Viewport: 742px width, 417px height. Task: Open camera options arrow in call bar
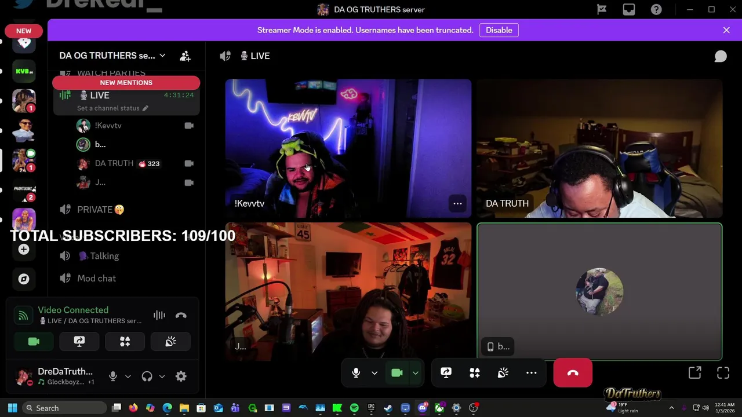click(416, 373)
